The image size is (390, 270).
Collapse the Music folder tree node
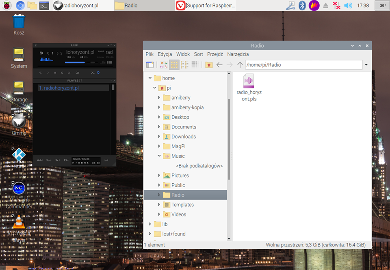point(159,156)
